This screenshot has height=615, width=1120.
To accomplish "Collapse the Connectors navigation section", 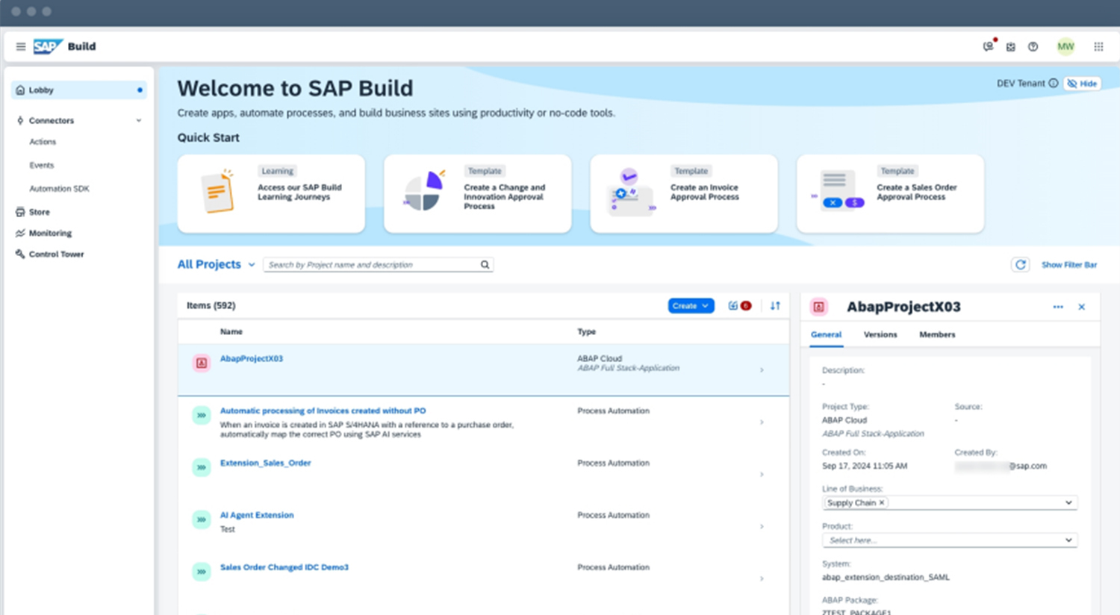I will 139,120.
